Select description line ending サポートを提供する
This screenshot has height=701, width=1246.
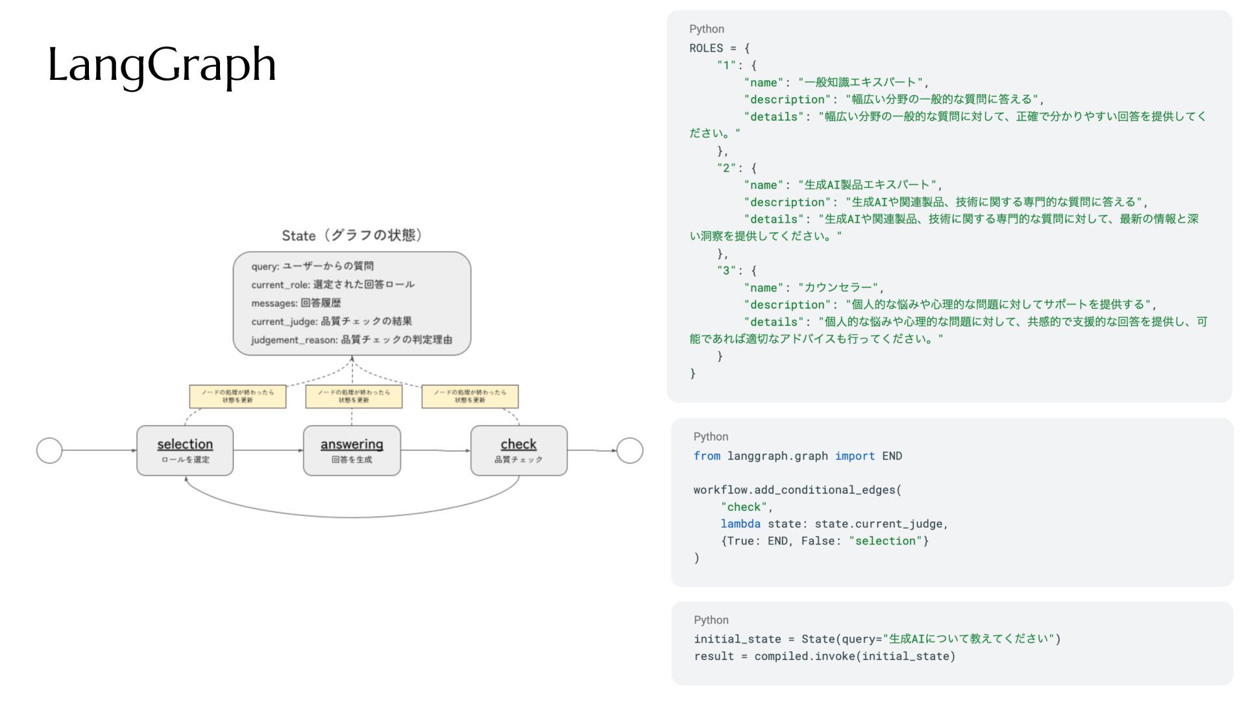(x=951, y=304)
